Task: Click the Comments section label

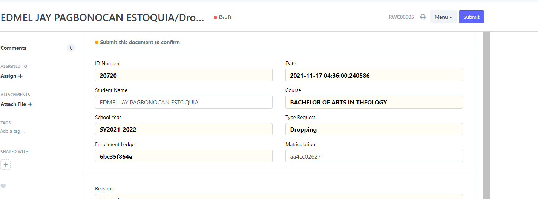Action: point(14,48)
